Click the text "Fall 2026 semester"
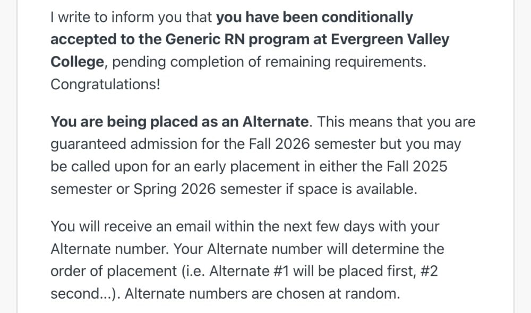531x313 pixels. (x=312, y=144)
